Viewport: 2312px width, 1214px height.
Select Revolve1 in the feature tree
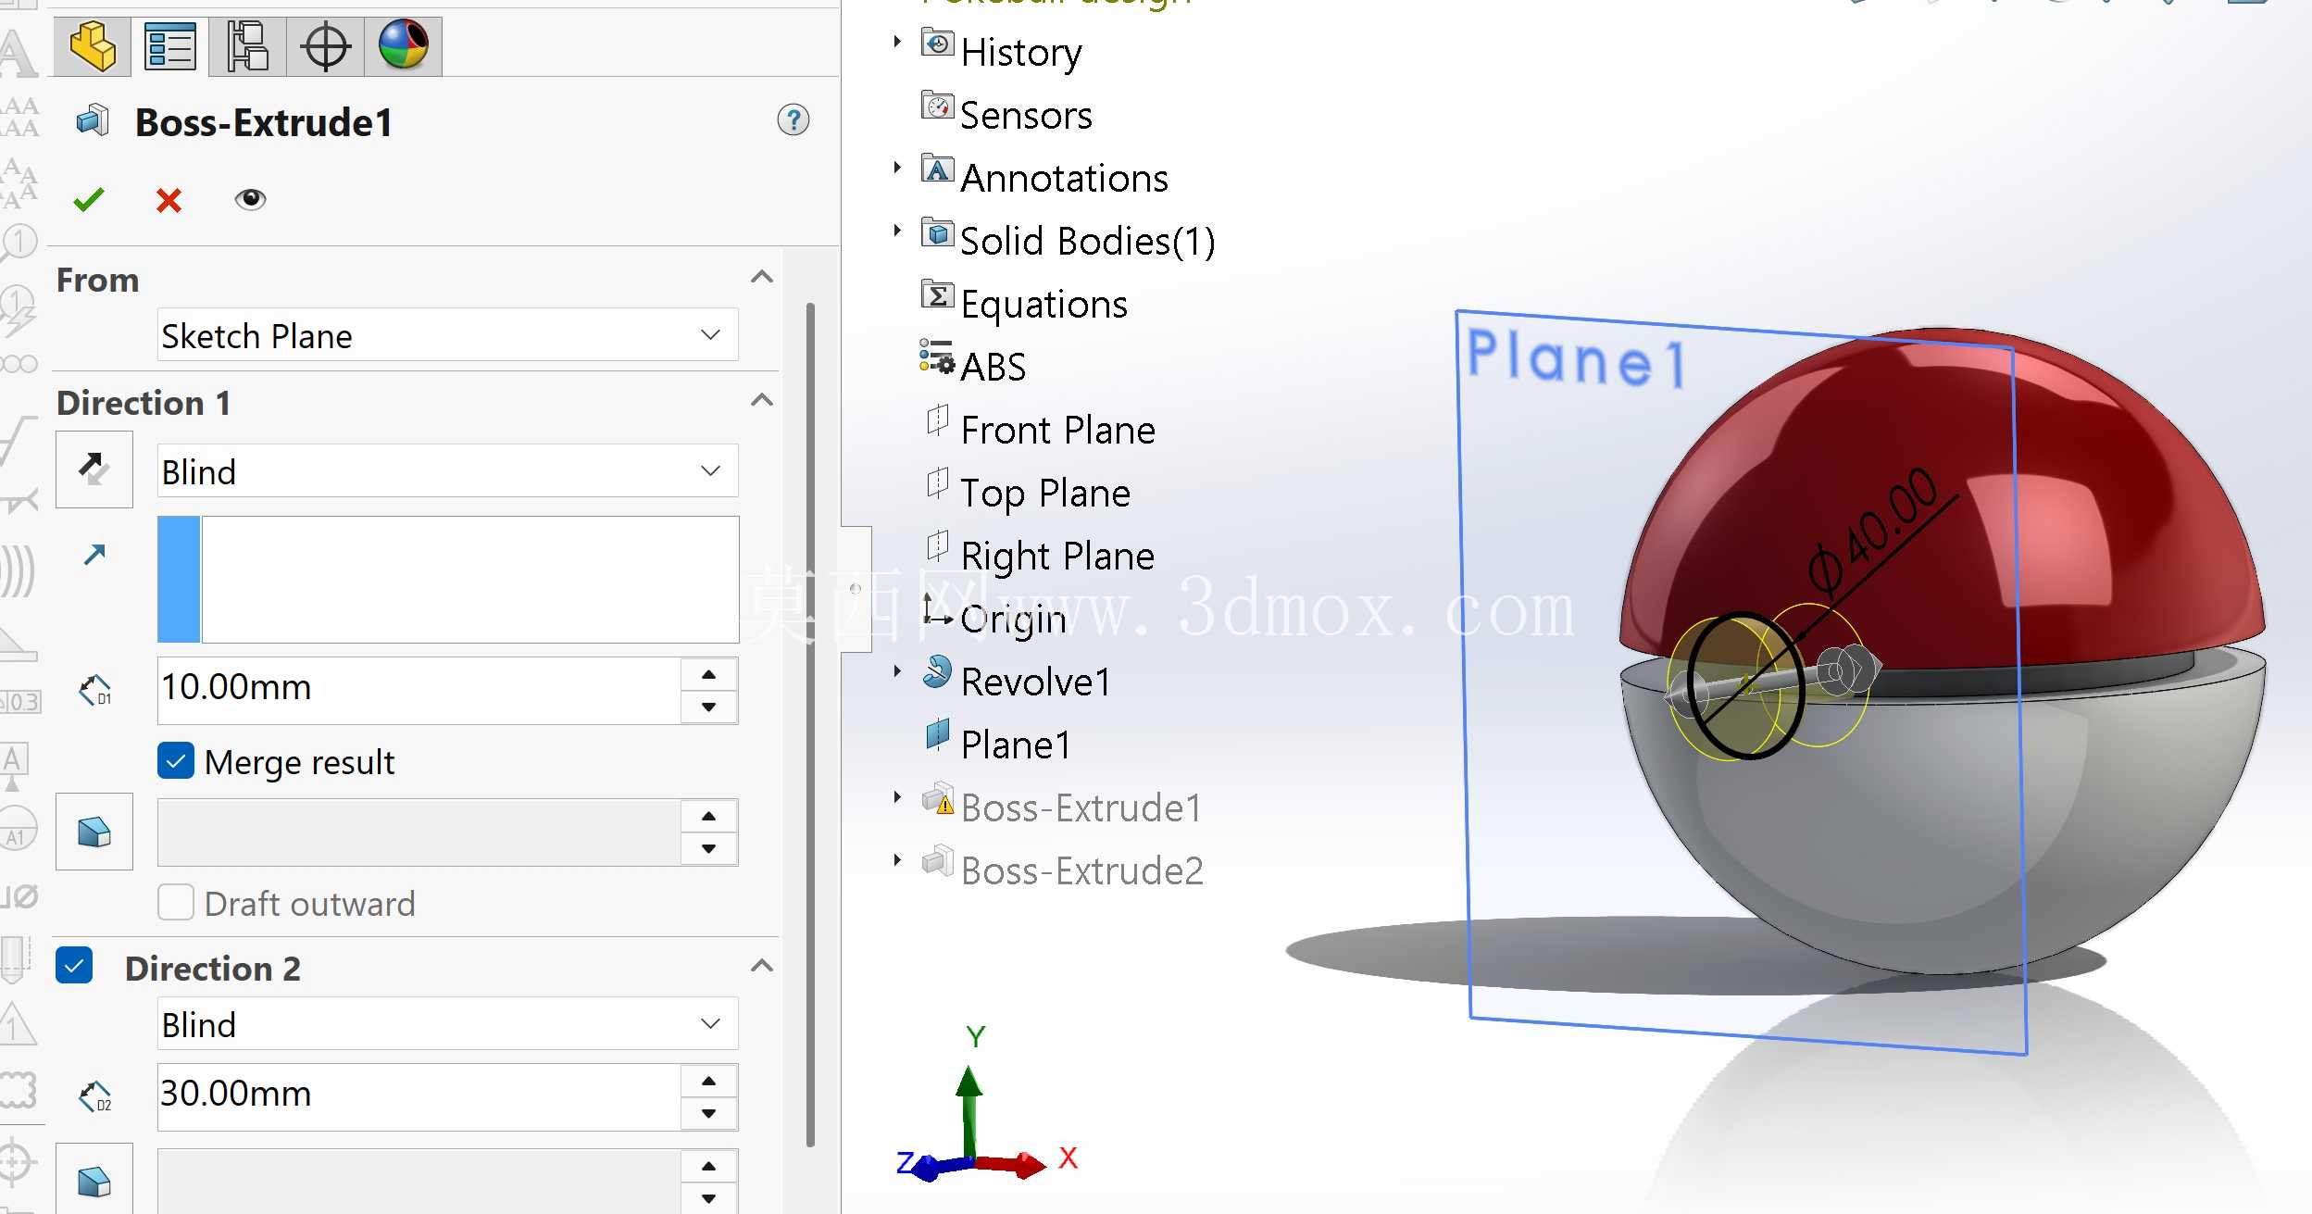(1036, 682)
